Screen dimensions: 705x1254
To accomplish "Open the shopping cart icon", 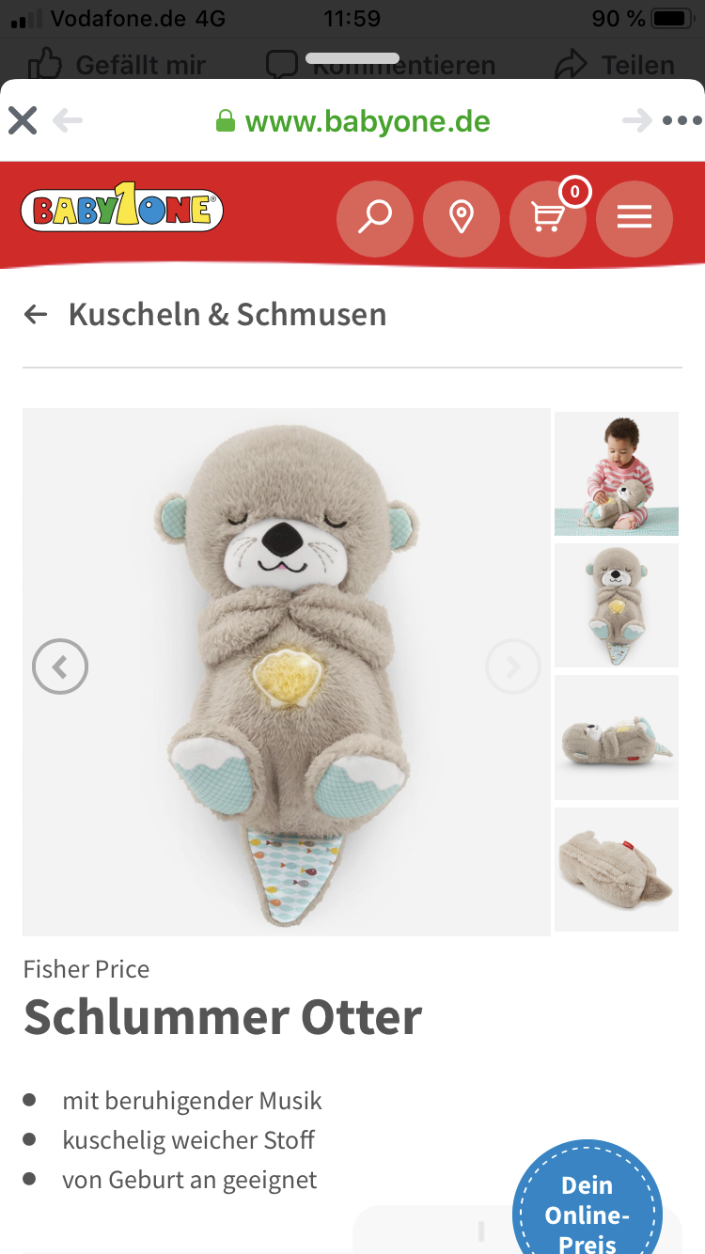I will tap(547, 218).
